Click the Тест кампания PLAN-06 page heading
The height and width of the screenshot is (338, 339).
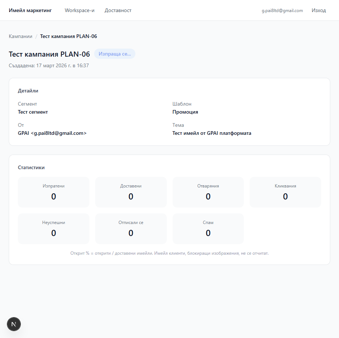coord(49,54)
